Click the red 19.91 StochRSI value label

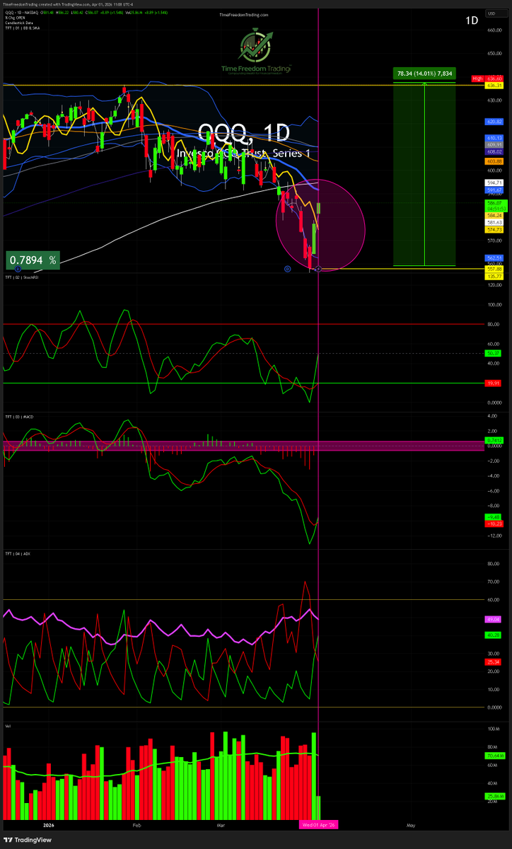pyautogui.click(x=494, y=383)
